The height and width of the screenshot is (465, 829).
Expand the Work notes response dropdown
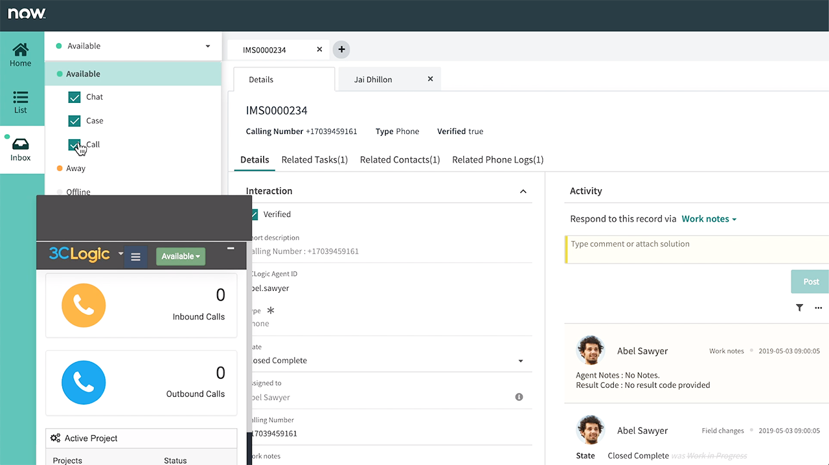(709, 219)
